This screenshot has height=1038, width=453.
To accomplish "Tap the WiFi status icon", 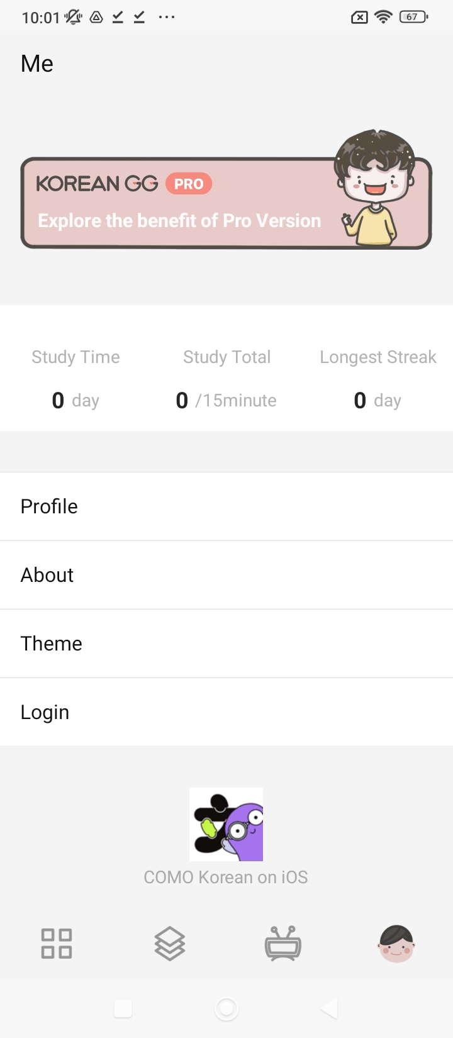I will [x=383, y=17].
